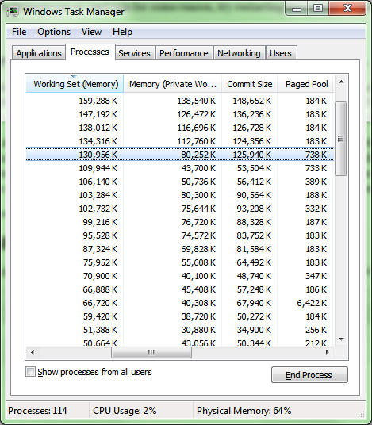Screen dimensions: 372x425
Task: Enable Show processes from all users checkbox
Action: (x=30, y=372)
